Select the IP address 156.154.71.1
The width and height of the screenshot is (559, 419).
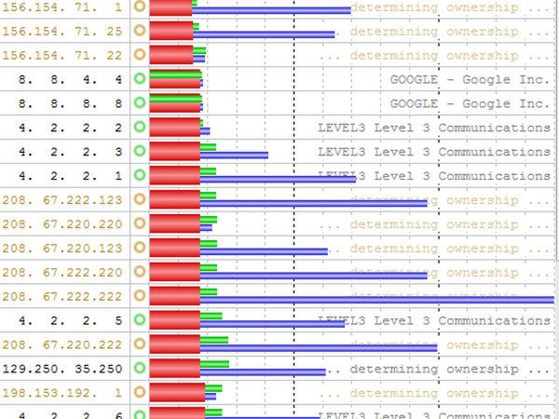click(x=62, y=7)
